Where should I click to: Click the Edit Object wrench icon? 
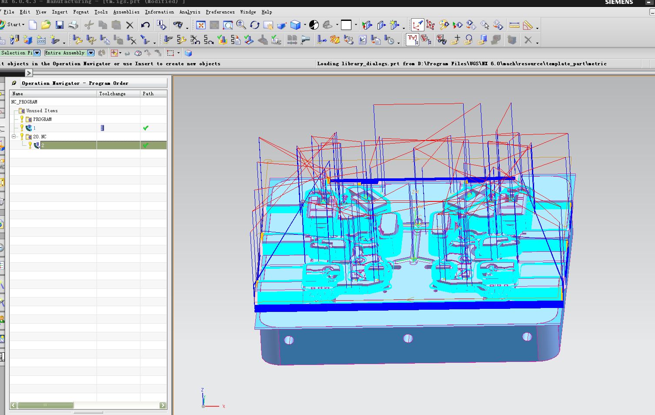point(78,40)
